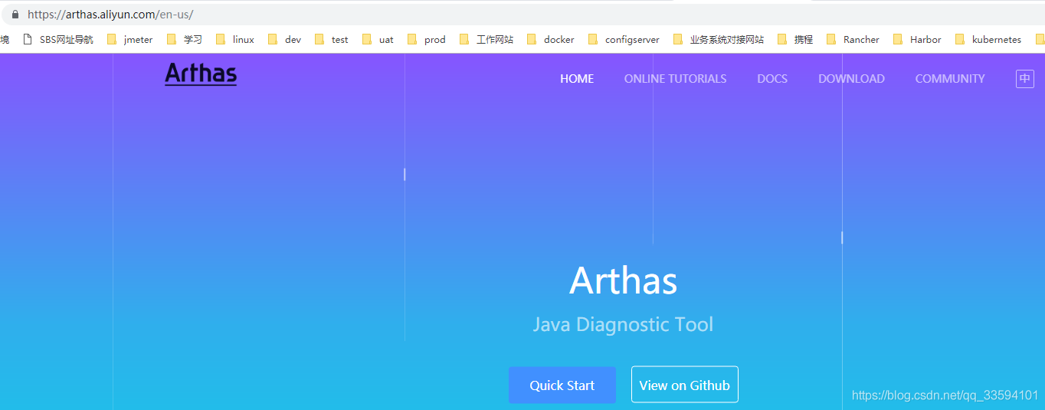Open the 业务系统对接网站 bookmark folder
The width and height of the screenshot is (1045, 410).
[x=719, y=39]
